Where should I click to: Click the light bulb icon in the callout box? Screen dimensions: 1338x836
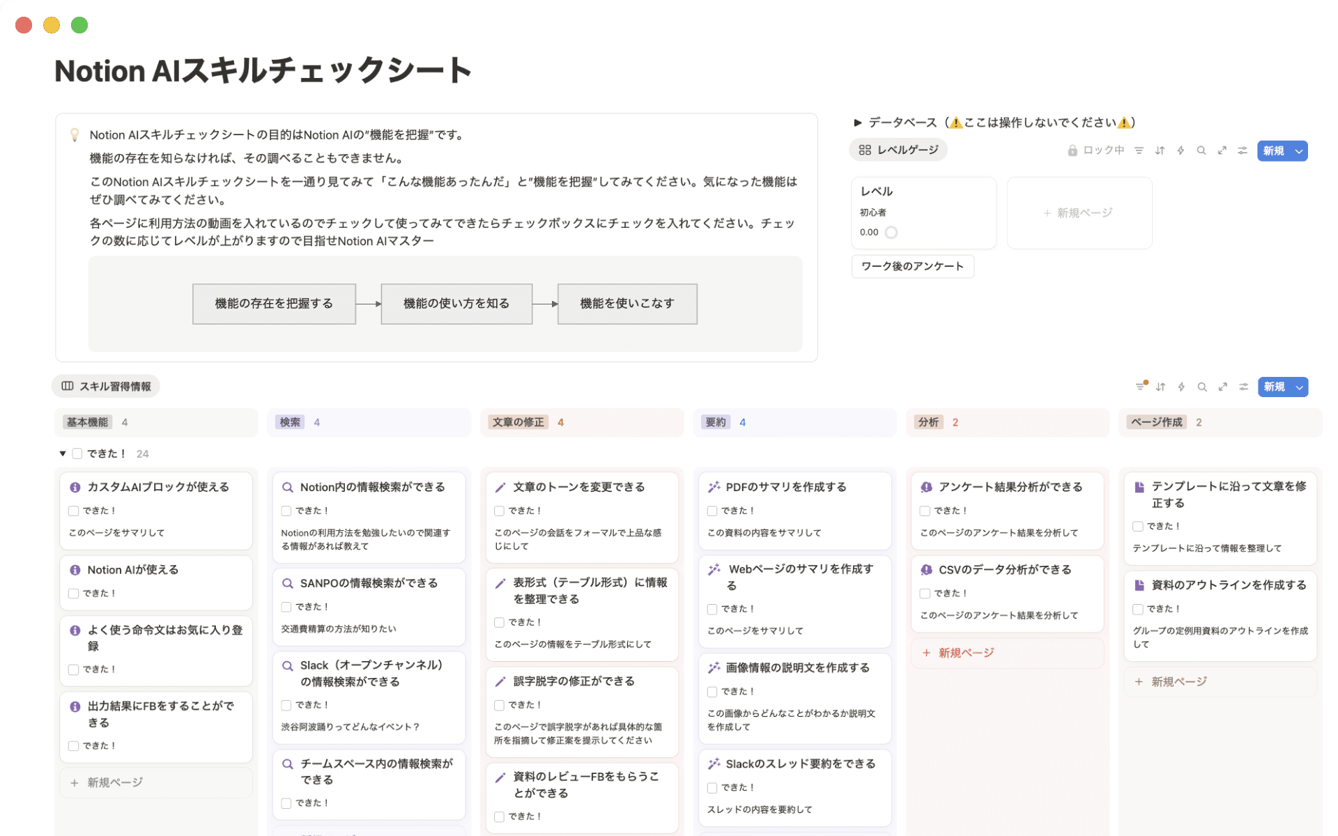point(75,134)
